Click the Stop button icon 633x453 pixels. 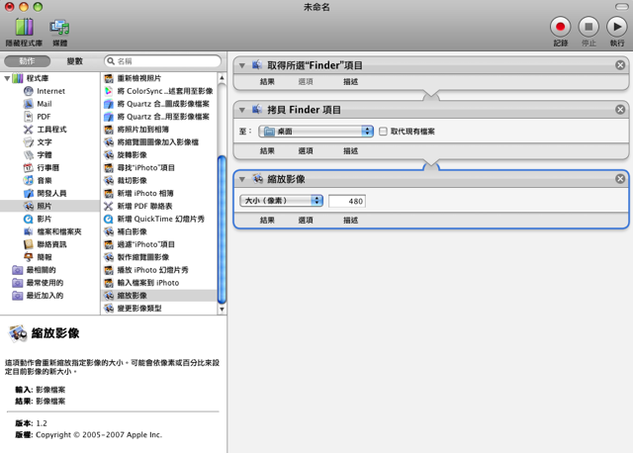[588, 27]
